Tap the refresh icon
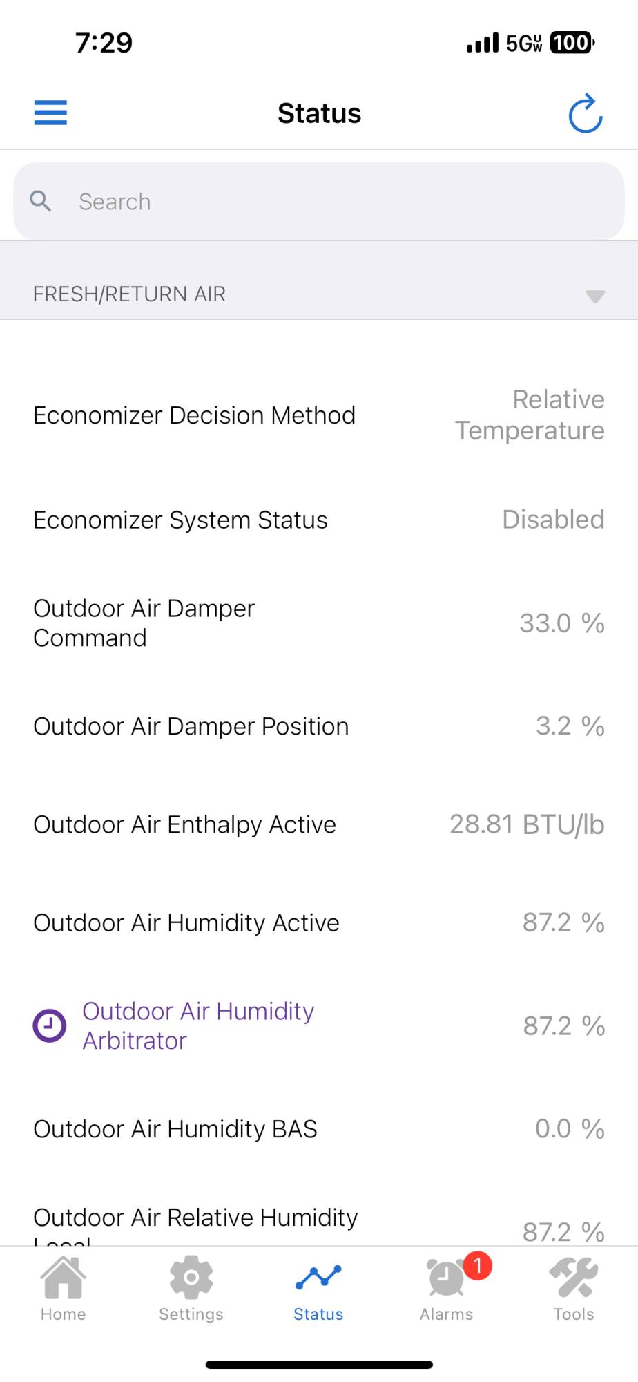Screen dimensions: 638x1382 click(x=585, y=113)
